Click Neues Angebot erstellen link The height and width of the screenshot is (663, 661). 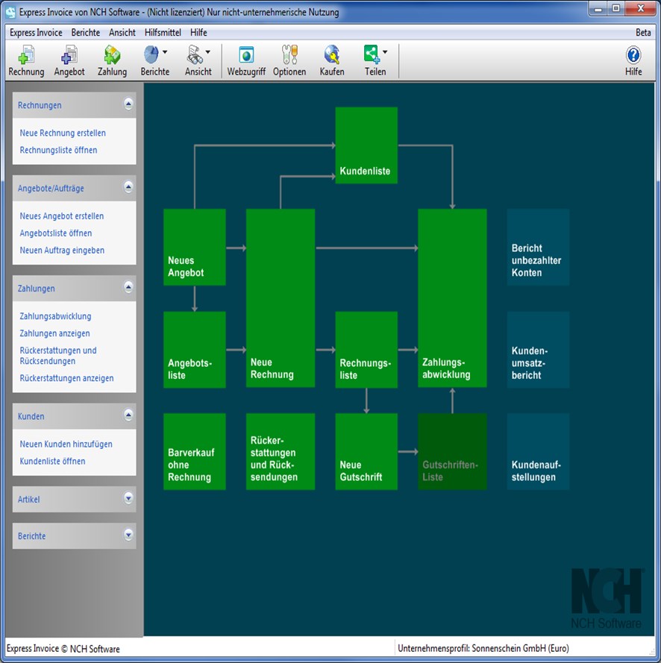tap(62, 216)
